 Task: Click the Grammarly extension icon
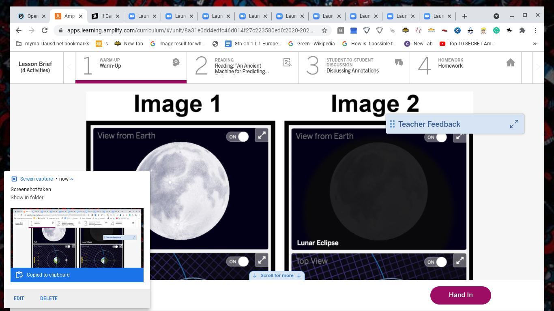coord(496,30)
